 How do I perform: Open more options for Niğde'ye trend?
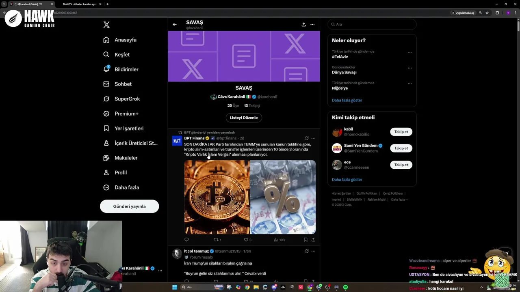(409, 84)
